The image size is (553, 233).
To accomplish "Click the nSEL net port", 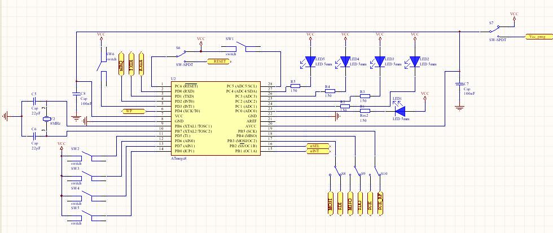I will (x=318, y=146).
